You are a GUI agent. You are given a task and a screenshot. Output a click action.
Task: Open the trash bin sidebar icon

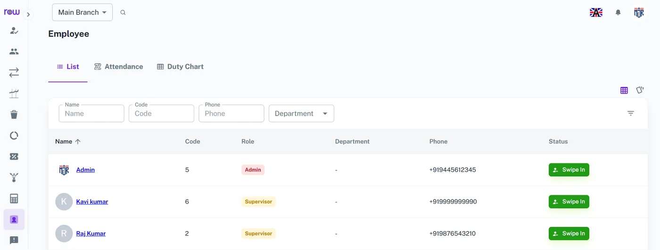tap(14, 114)
